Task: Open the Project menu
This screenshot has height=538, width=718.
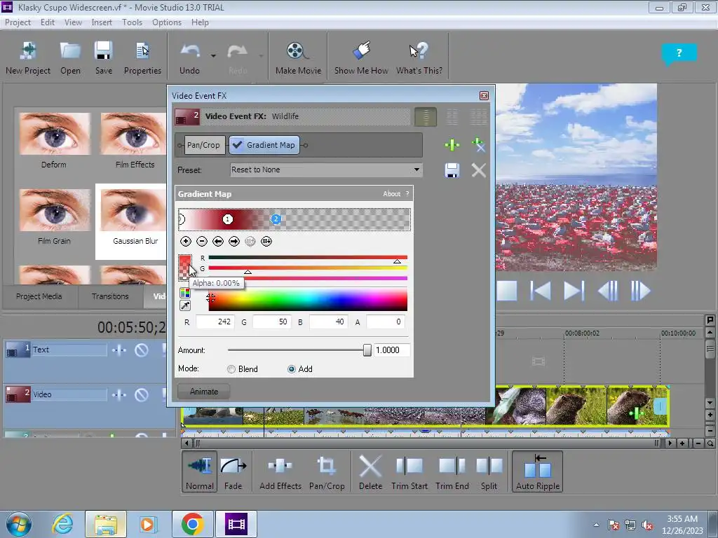Action: [18, 22]
